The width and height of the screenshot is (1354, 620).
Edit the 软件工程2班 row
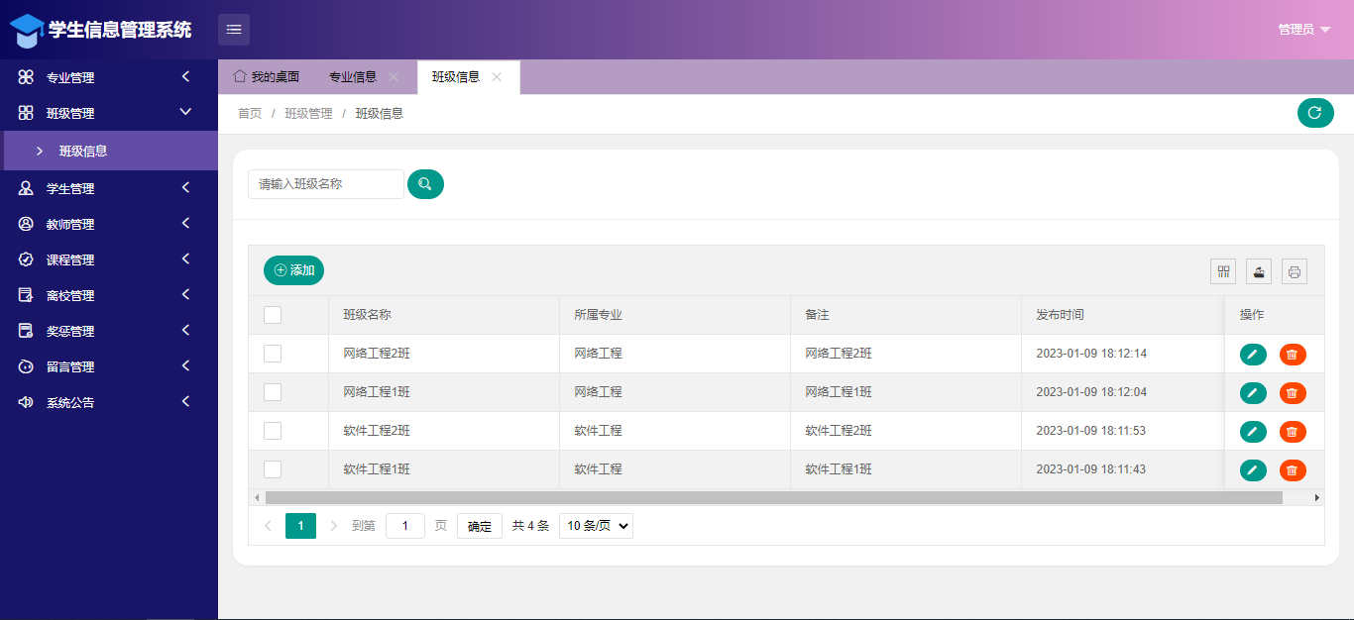[x=1253, y=432]
